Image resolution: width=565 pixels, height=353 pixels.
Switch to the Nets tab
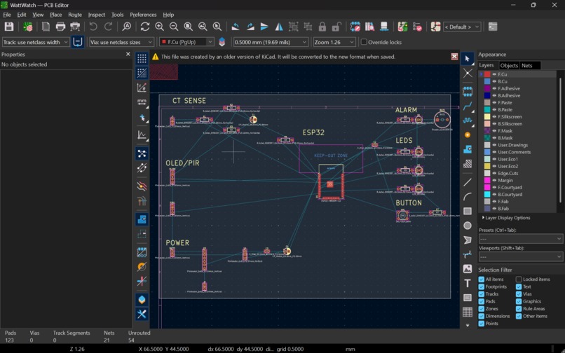click(527, 65)
